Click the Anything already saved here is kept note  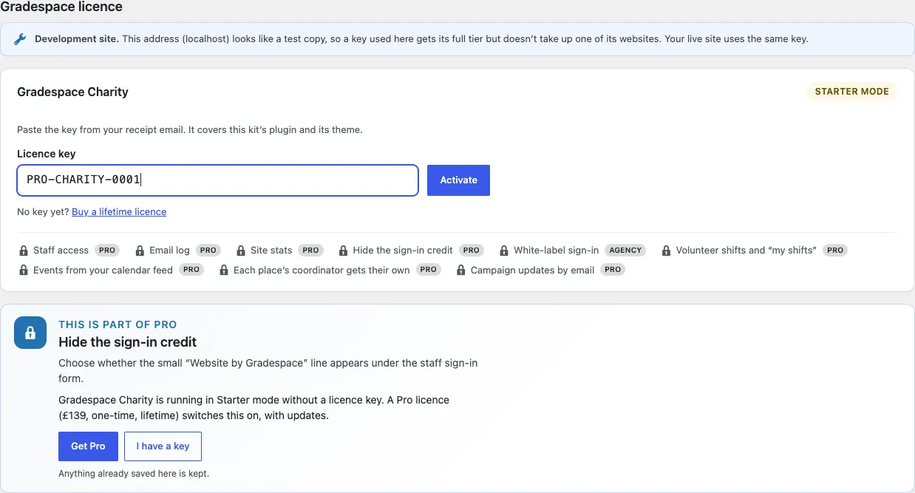click(134, 474)
